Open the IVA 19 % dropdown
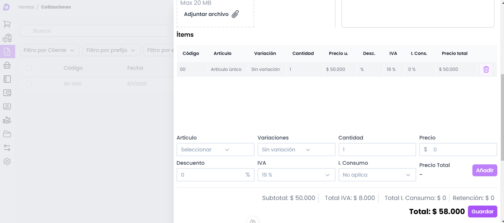 click(296, 175)
